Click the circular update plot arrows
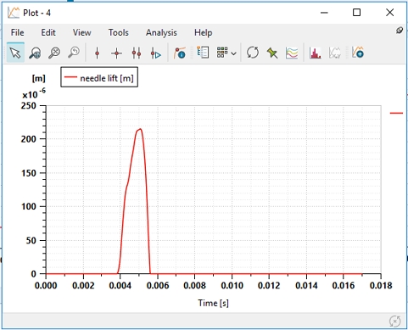This screenshot has height=330, width=408. tap(253, 53)
